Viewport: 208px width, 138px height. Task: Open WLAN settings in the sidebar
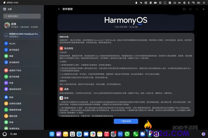[22, 43]
